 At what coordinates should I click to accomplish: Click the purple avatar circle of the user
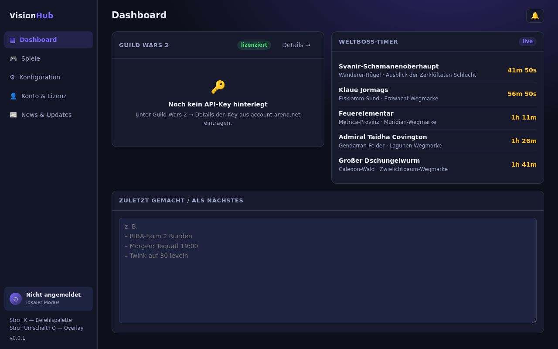[x=16, y=299]
